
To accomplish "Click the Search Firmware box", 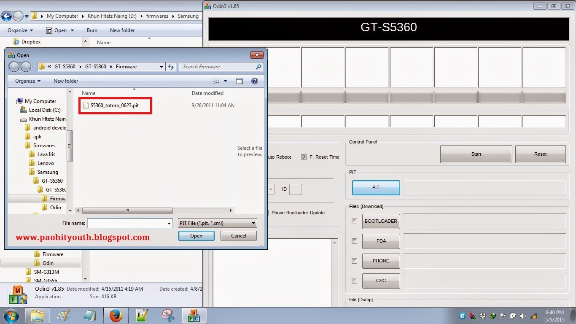I will tap(221, 67).
